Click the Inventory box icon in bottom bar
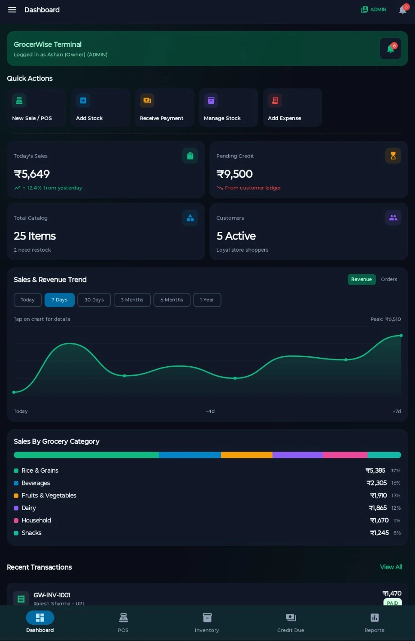The width and height of the screenshot is (415, 641). (x=207, y=618)
